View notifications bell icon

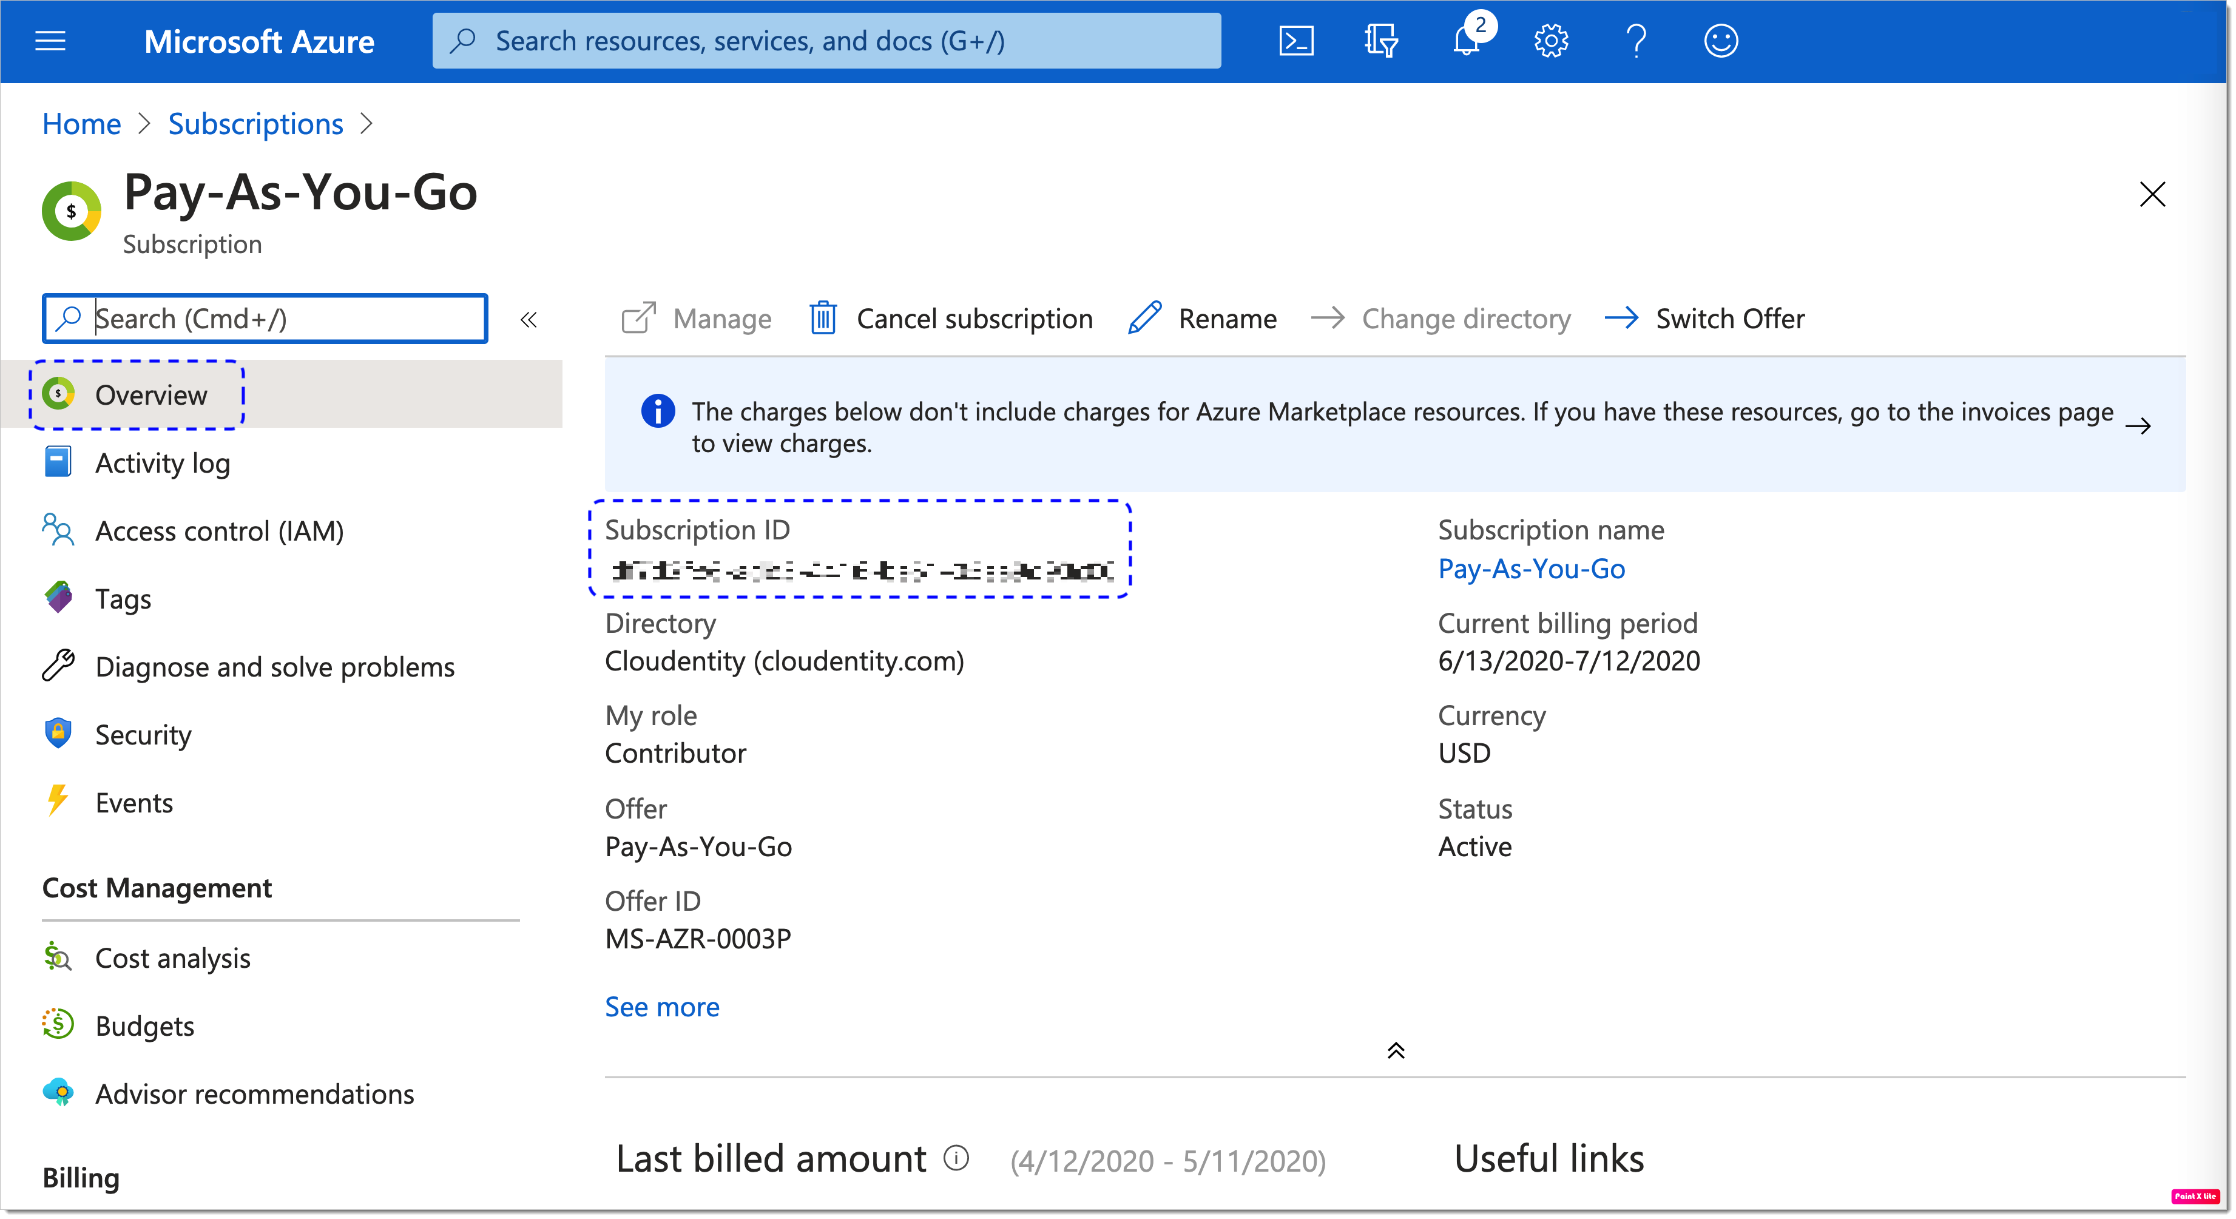tap(1467, 41)
